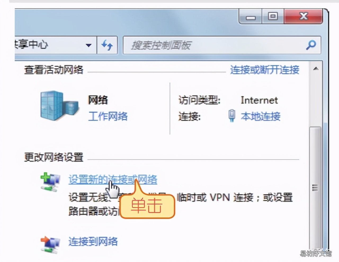Click the vertical scrollbar thumb
This screenshot has width=339, height=262.
[x=315, y=188]
